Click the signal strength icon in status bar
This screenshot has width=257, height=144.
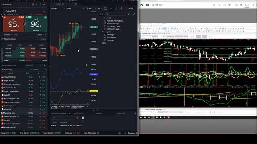pyautogui.click(x=126, y=133)
